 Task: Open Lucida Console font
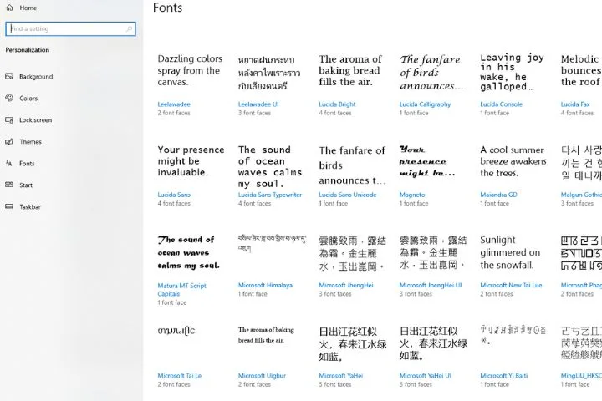click(501, 104)
